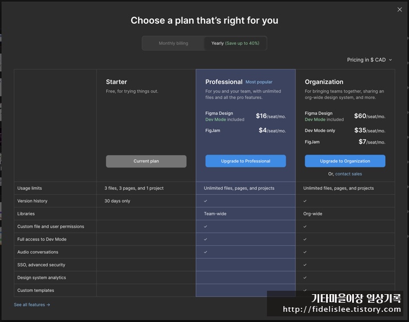Open the contact sales link
Screen dimensions: 409x322
pos(348,174)
